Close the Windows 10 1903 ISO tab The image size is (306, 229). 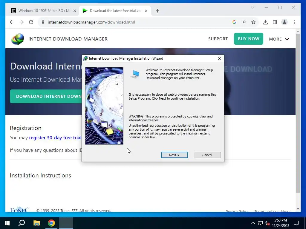pos(74,11)
